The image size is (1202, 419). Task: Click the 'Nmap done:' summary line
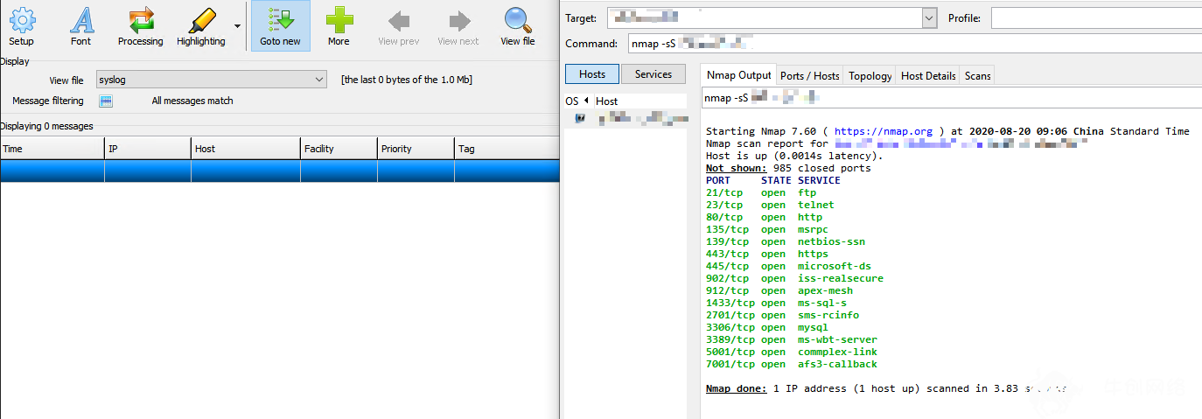point(885,388)
